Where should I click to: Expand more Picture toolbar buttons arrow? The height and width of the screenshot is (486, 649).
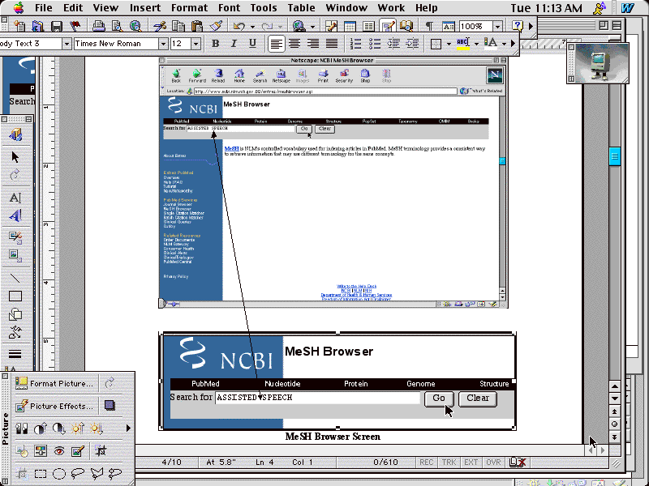128,428
